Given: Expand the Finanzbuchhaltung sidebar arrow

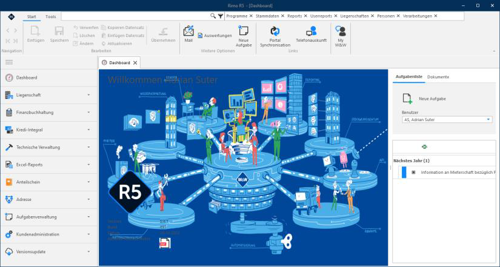Looking at the screenshot, I should (88, 113).
